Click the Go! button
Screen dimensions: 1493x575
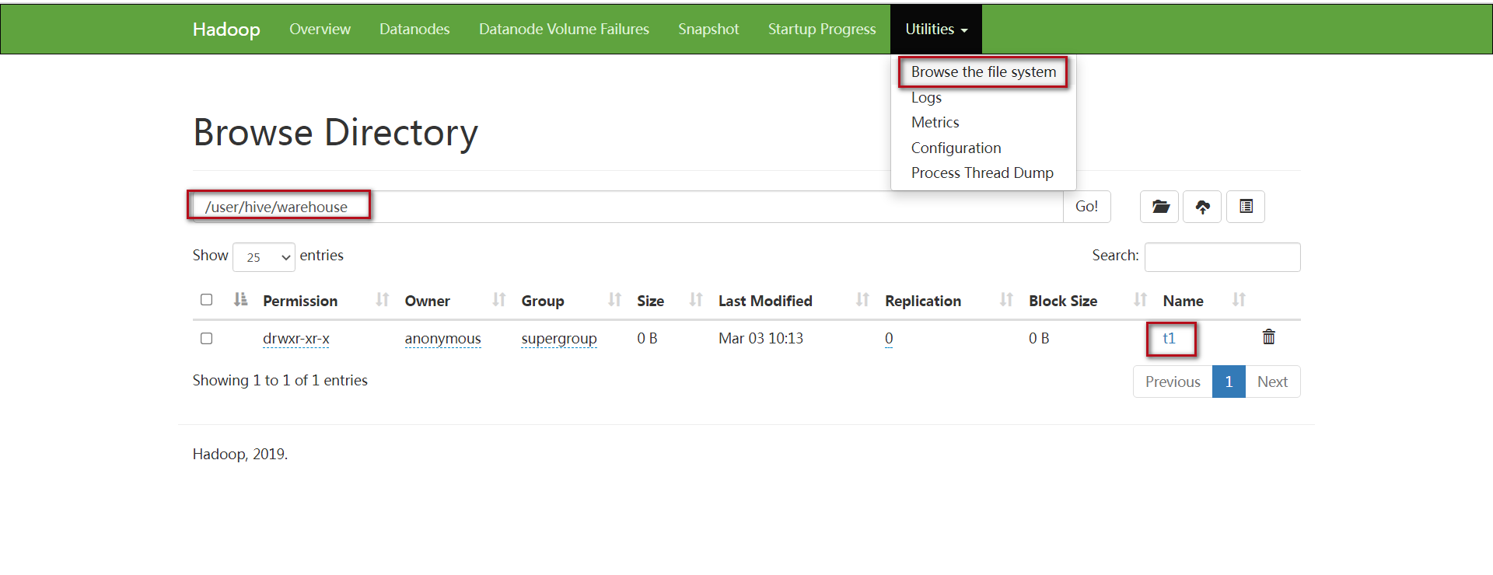[x=1086, y=207]
